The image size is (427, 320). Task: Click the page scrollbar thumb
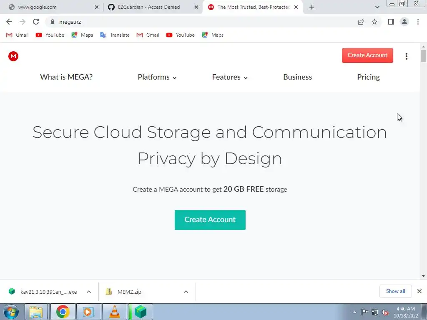click(423, 56)
